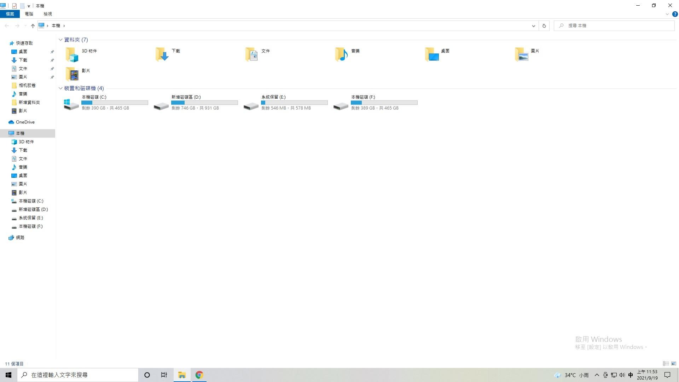Select the 本機磁碟 (C:) drive icon
Viewport: 679px width, 382px height.
click(x=71, y=104)
